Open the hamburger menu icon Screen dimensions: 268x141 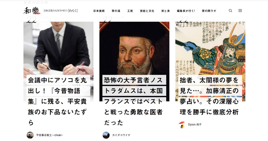(240, 11)
